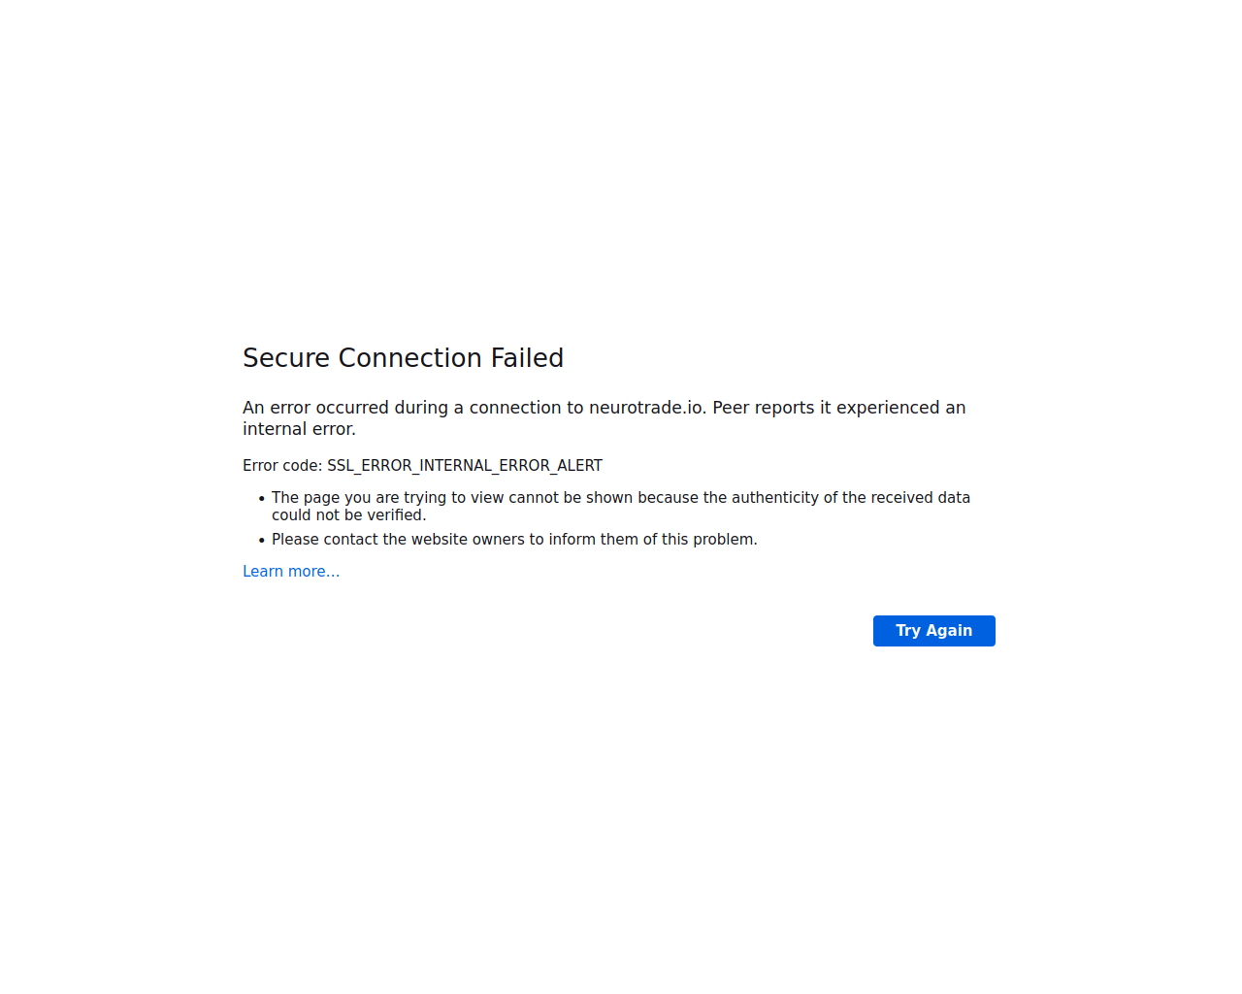Click the Secure Connection Failed heading

(403, 358)
